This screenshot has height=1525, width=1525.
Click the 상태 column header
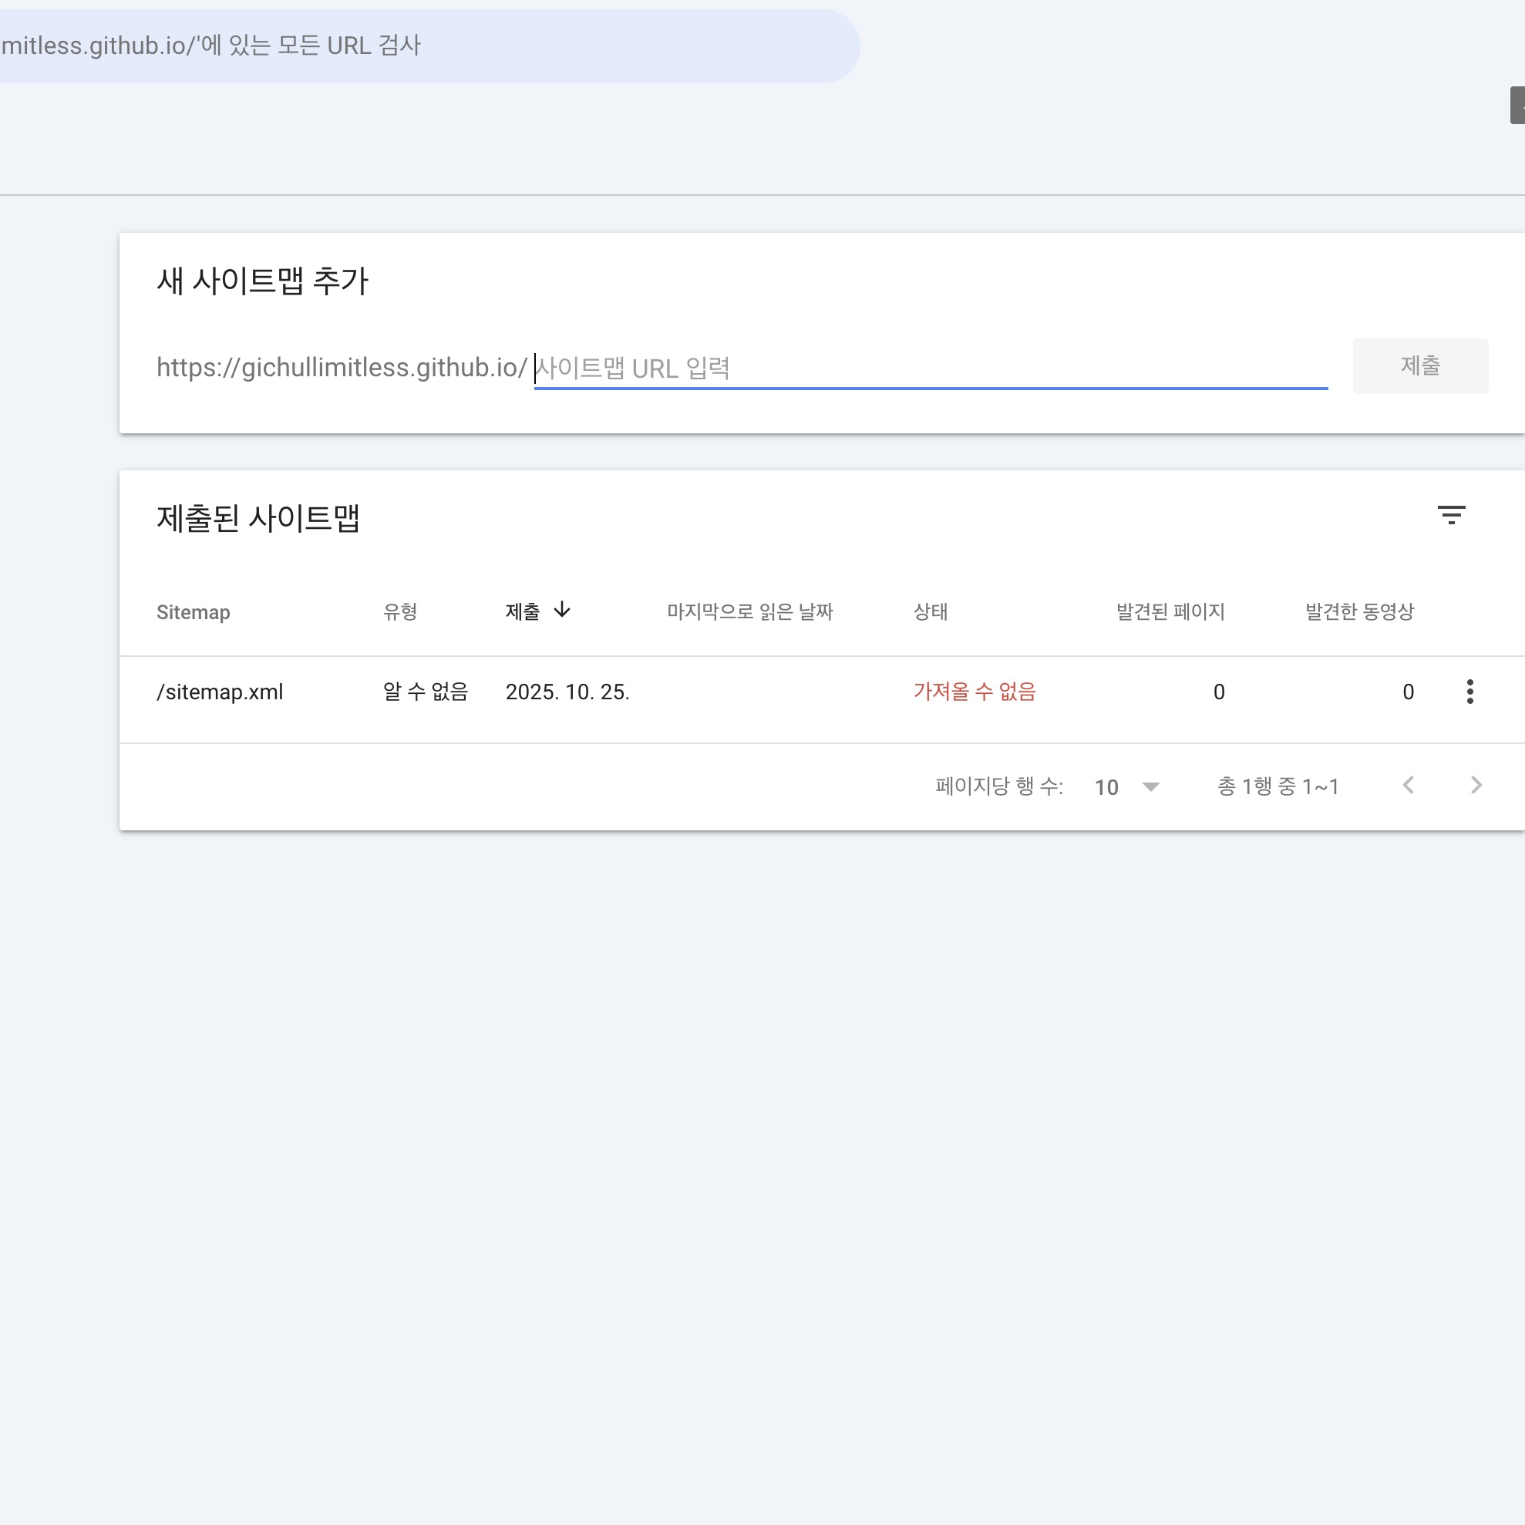(x=930, y=611)
